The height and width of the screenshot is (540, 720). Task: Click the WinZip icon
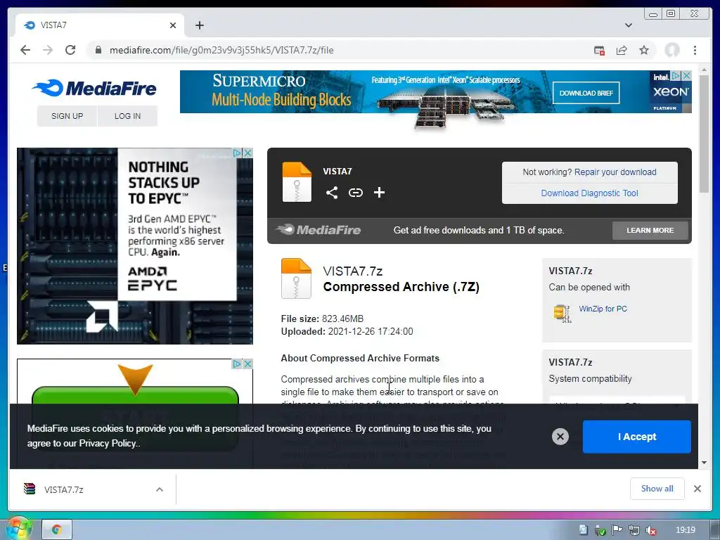point(562,314)
